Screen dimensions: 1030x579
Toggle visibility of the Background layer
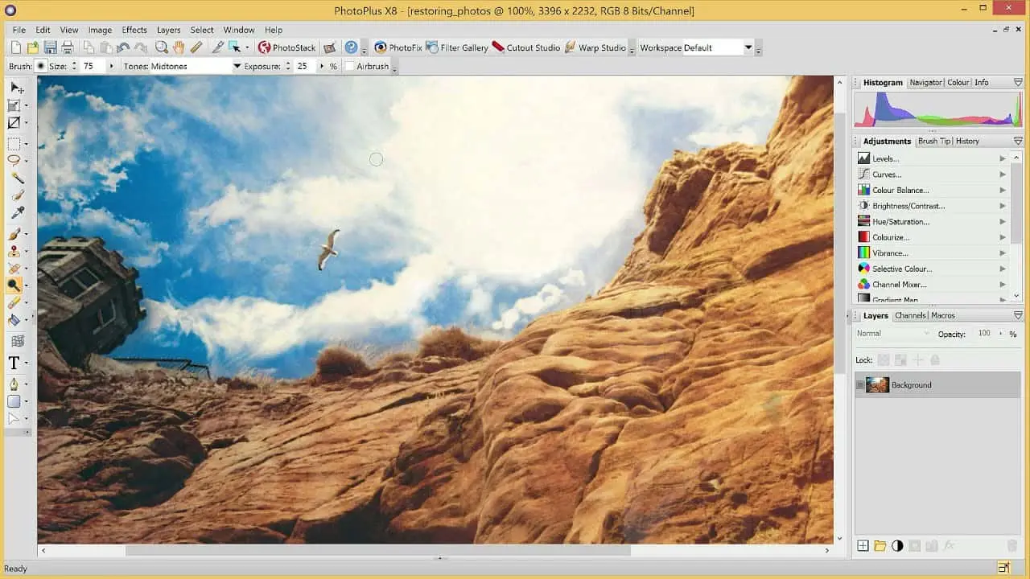(860, 385)
